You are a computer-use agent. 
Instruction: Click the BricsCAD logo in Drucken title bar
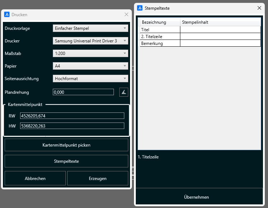coord(7,15)
